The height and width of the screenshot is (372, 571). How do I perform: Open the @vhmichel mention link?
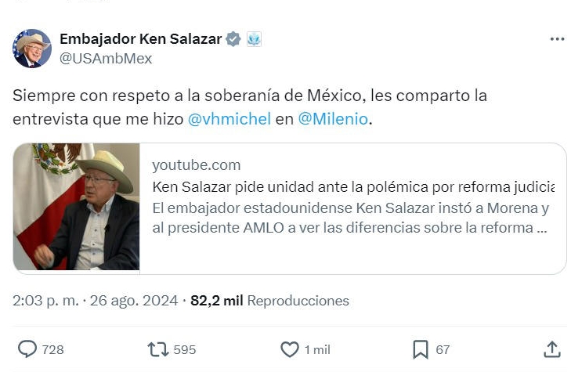[229, 119]
